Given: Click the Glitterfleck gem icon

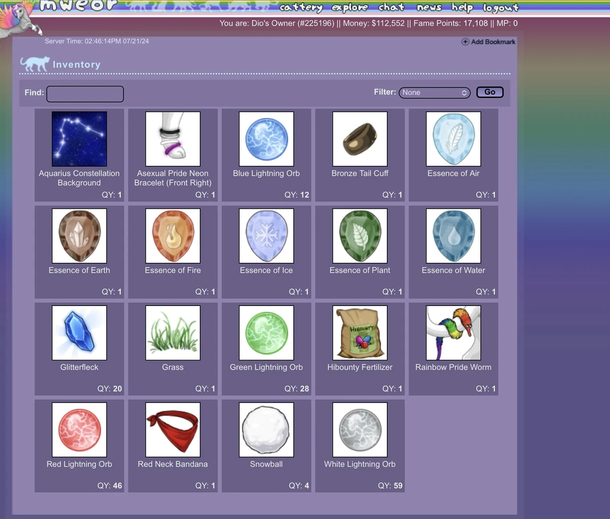Looking at the screenshot, I should [79, 332].
